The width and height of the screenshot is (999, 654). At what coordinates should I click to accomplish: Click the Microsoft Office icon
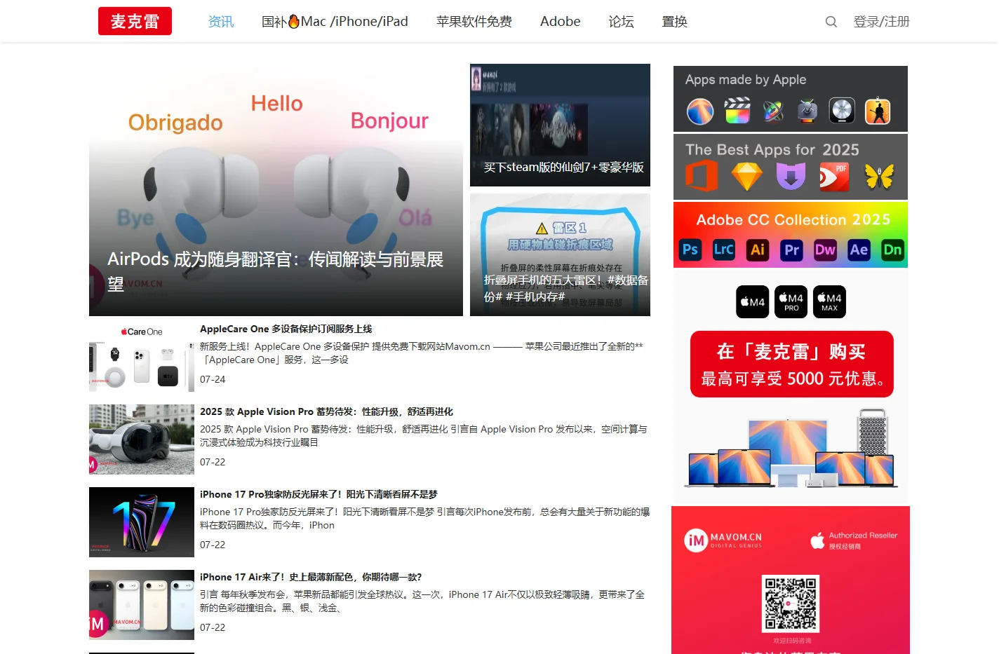[x=702, y=176]
